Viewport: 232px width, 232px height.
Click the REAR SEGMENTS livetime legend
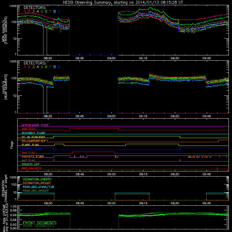coord(39,226)
